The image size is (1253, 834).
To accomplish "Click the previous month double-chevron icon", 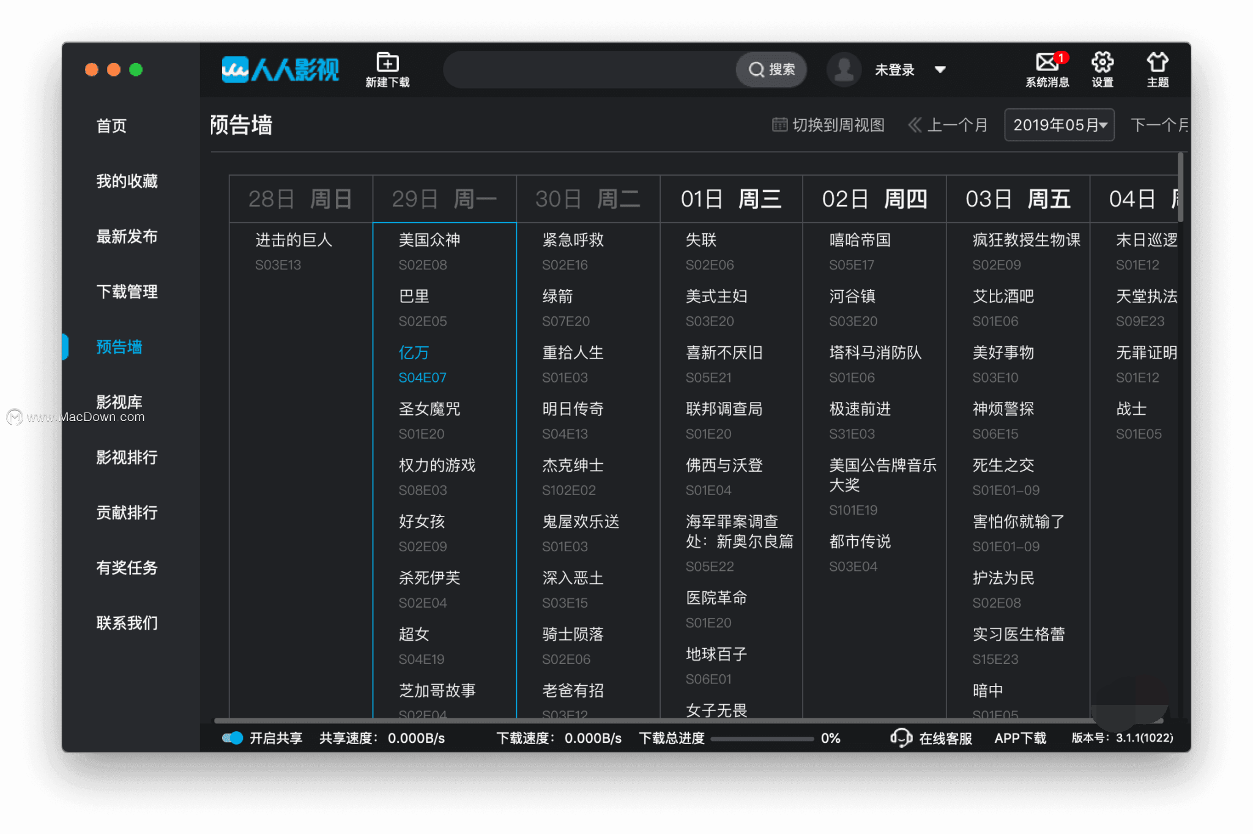I will [x=915, y=125].
